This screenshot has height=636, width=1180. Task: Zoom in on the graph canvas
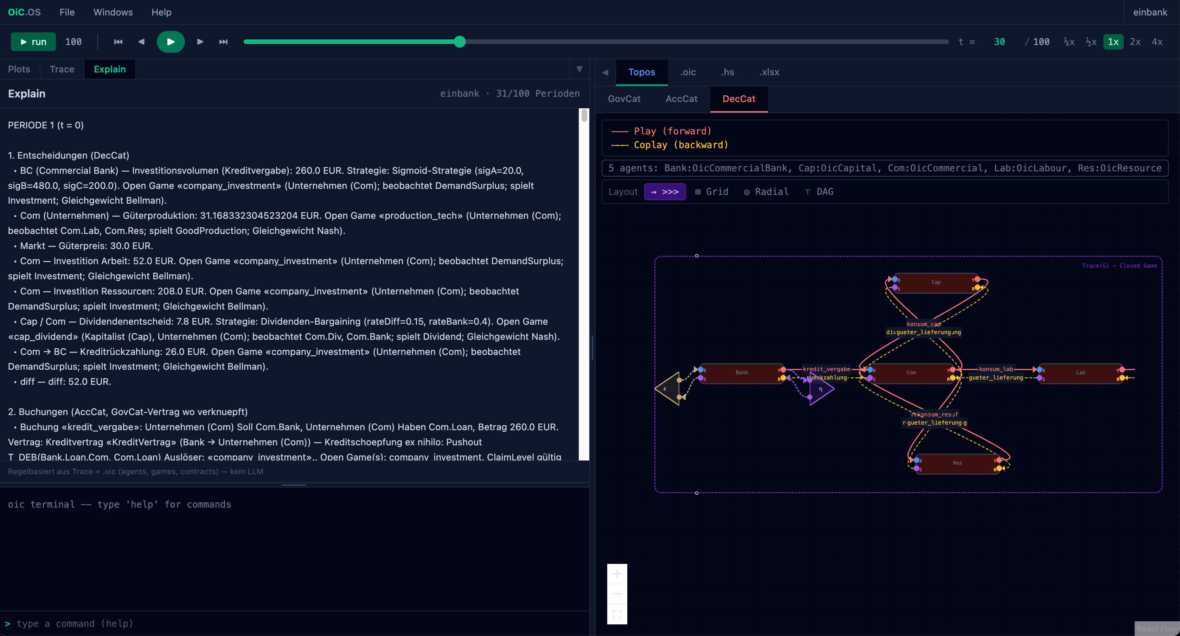[617, 574]
